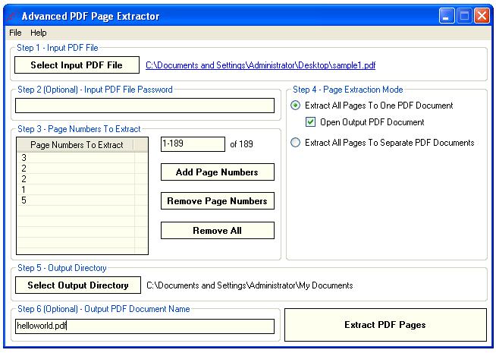Click the application icon in title bar

pos(11,16)
